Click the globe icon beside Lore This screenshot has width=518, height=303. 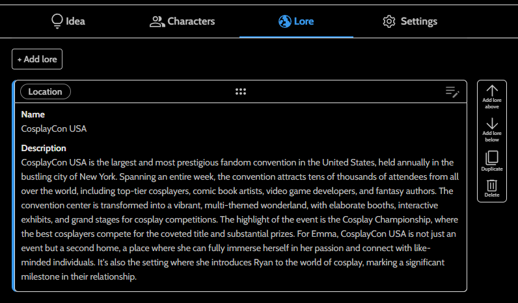pyautogui.click(x=284, y=21)
